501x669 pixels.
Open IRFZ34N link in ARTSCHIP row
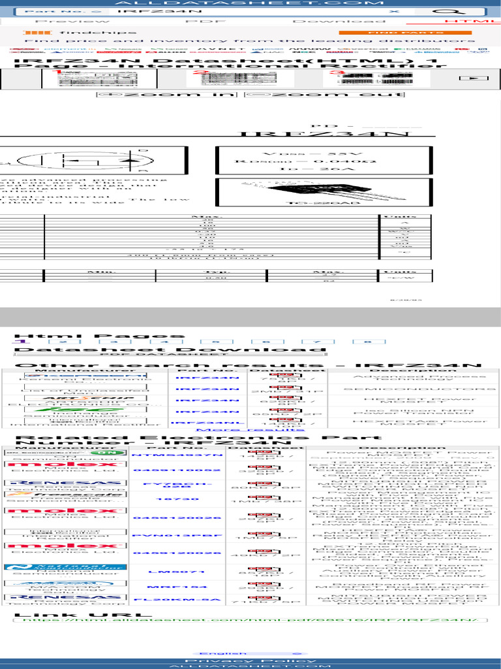(207, 400)
